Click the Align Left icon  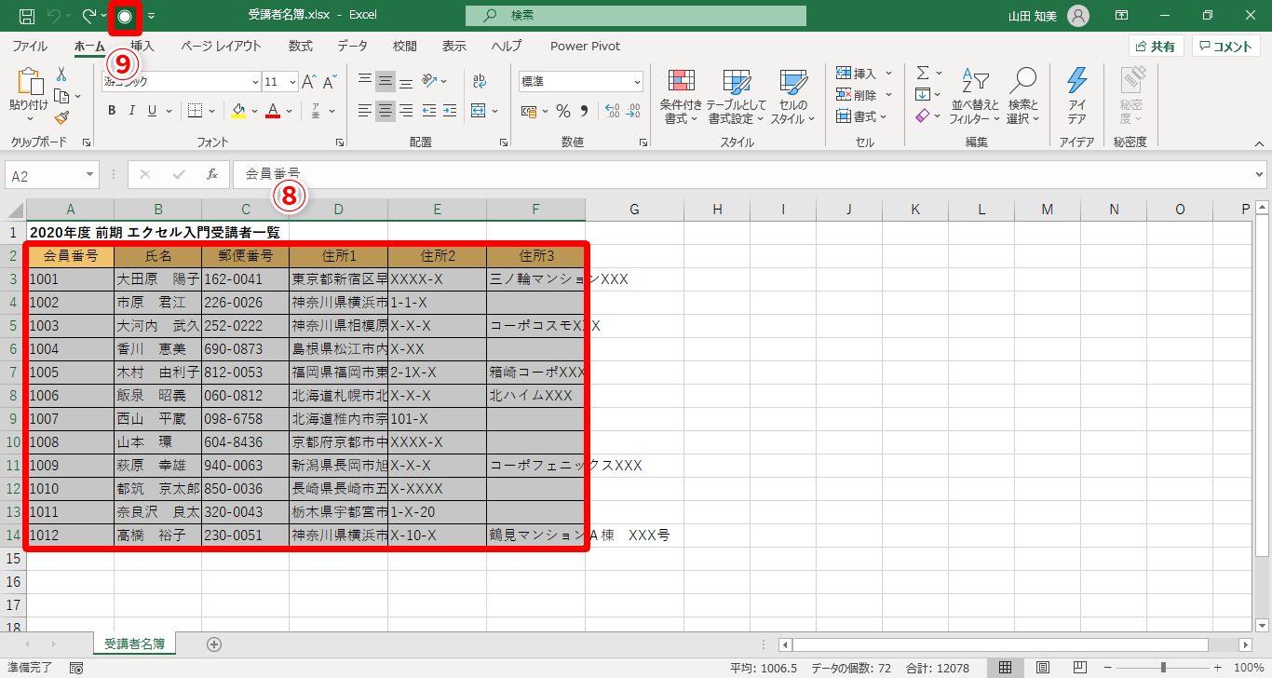365,111
